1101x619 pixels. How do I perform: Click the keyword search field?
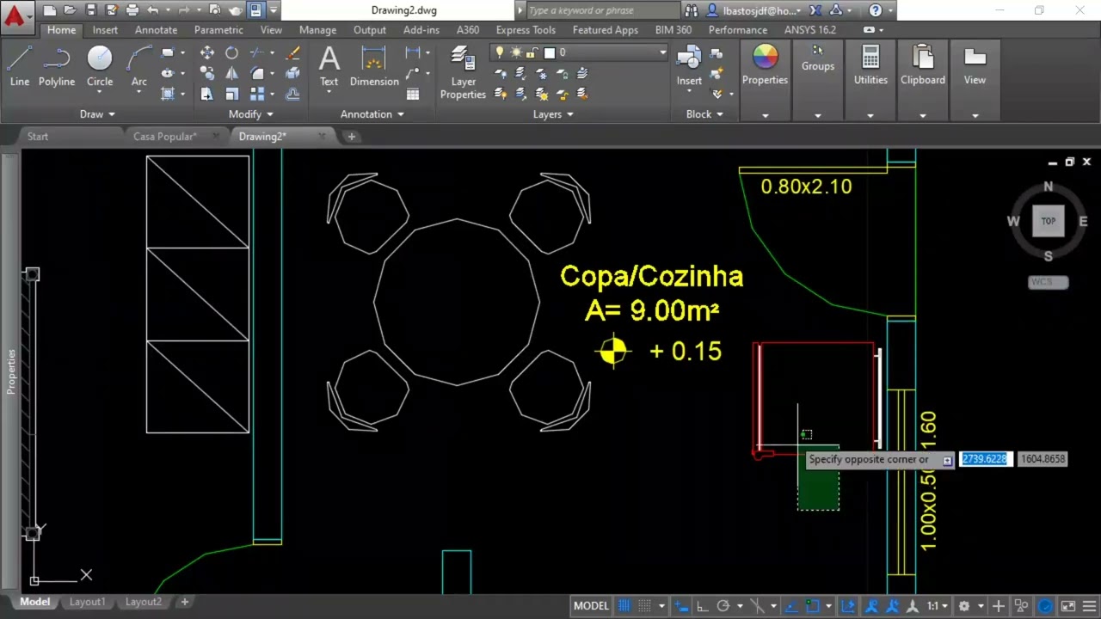601,10
